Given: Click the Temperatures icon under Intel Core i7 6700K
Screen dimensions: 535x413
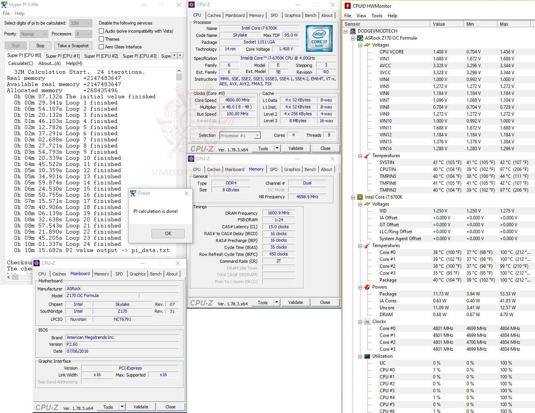Looking at the screenshot, I should point(367,245).
